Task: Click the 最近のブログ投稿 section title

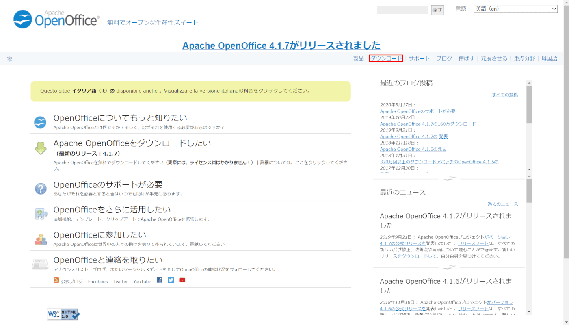Action: tap(406, 83)
